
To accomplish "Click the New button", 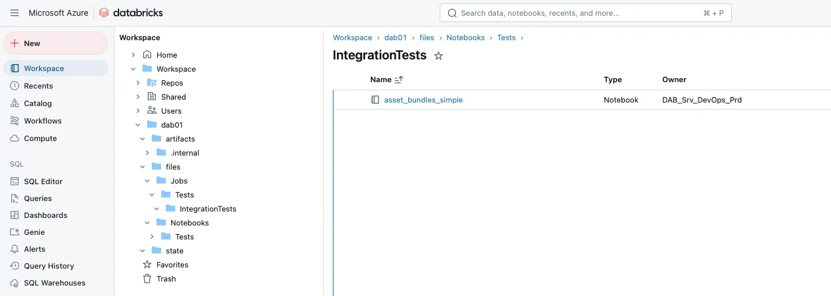I will click(55, 43).
